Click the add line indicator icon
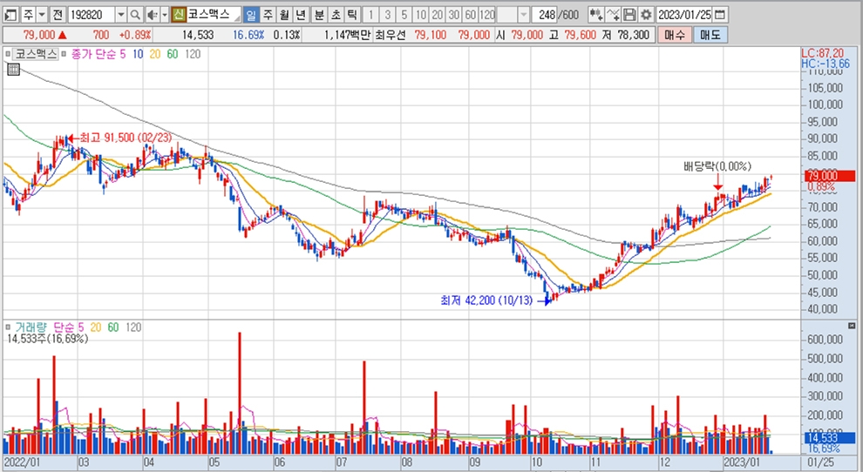 pos(613,14)
